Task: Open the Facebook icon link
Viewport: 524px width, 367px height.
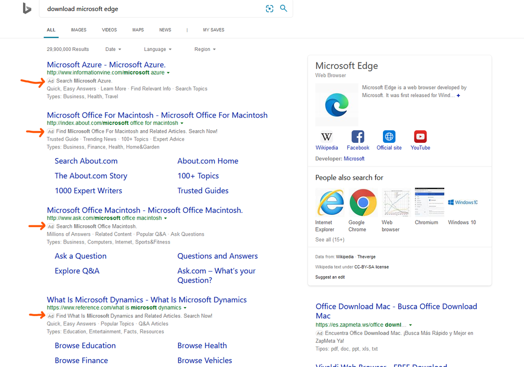Action: click(358, 137)
